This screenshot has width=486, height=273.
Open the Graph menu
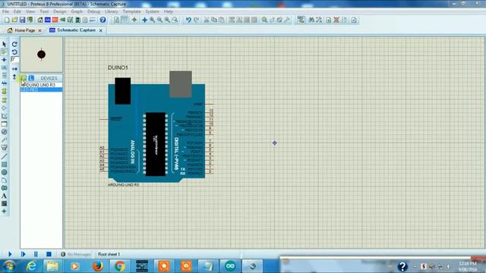(77, 11)
